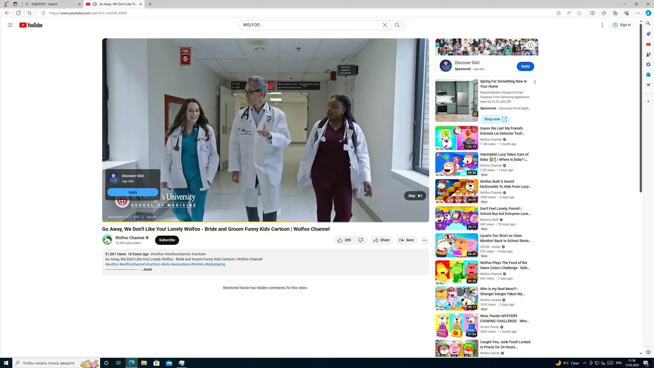The width and height of the screenshot is (654, 368).
Task: Open the YouTube guide hamburger menu
Action: pyautogui.click(x=10, y=25)
